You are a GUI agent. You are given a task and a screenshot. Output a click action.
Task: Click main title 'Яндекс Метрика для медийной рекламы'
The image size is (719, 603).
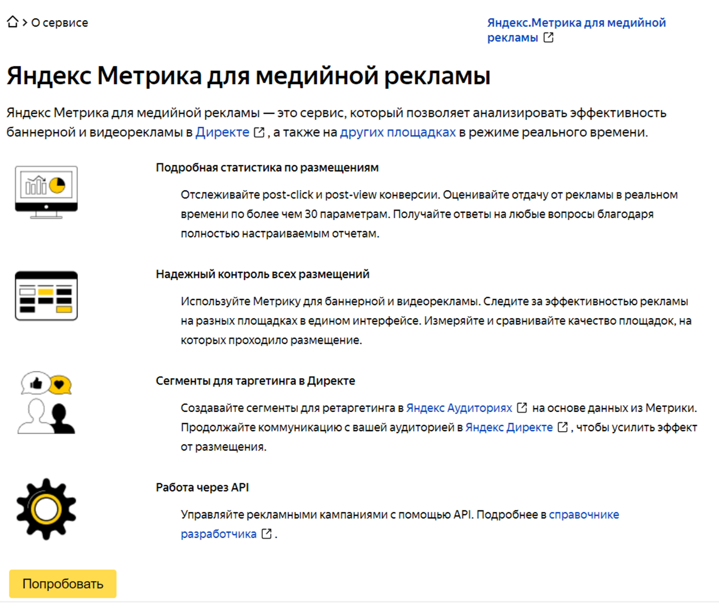(249, 76)
